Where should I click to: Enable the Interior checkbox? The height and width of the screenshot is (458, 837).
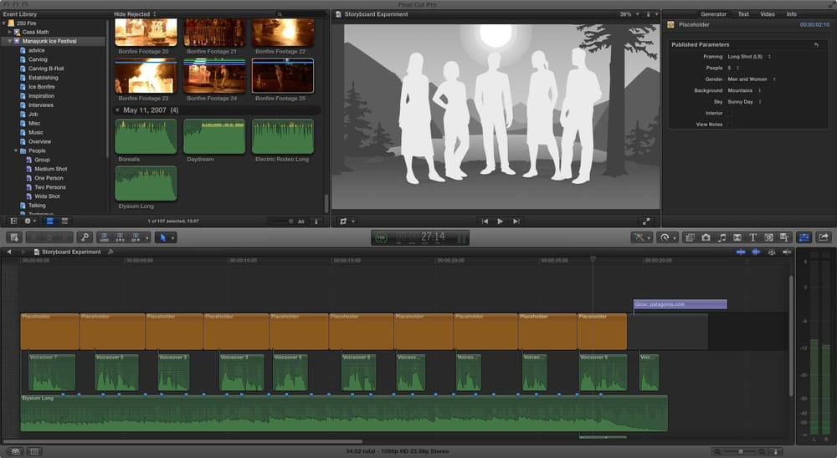(730, 113)
